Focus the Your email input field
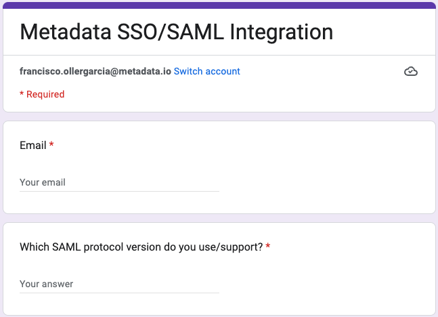 (x=119, y=182)
